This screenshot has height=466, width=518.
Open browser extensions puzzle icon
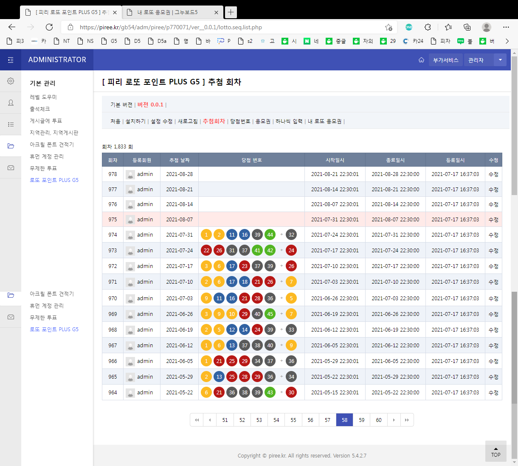[x=428, y=27]
